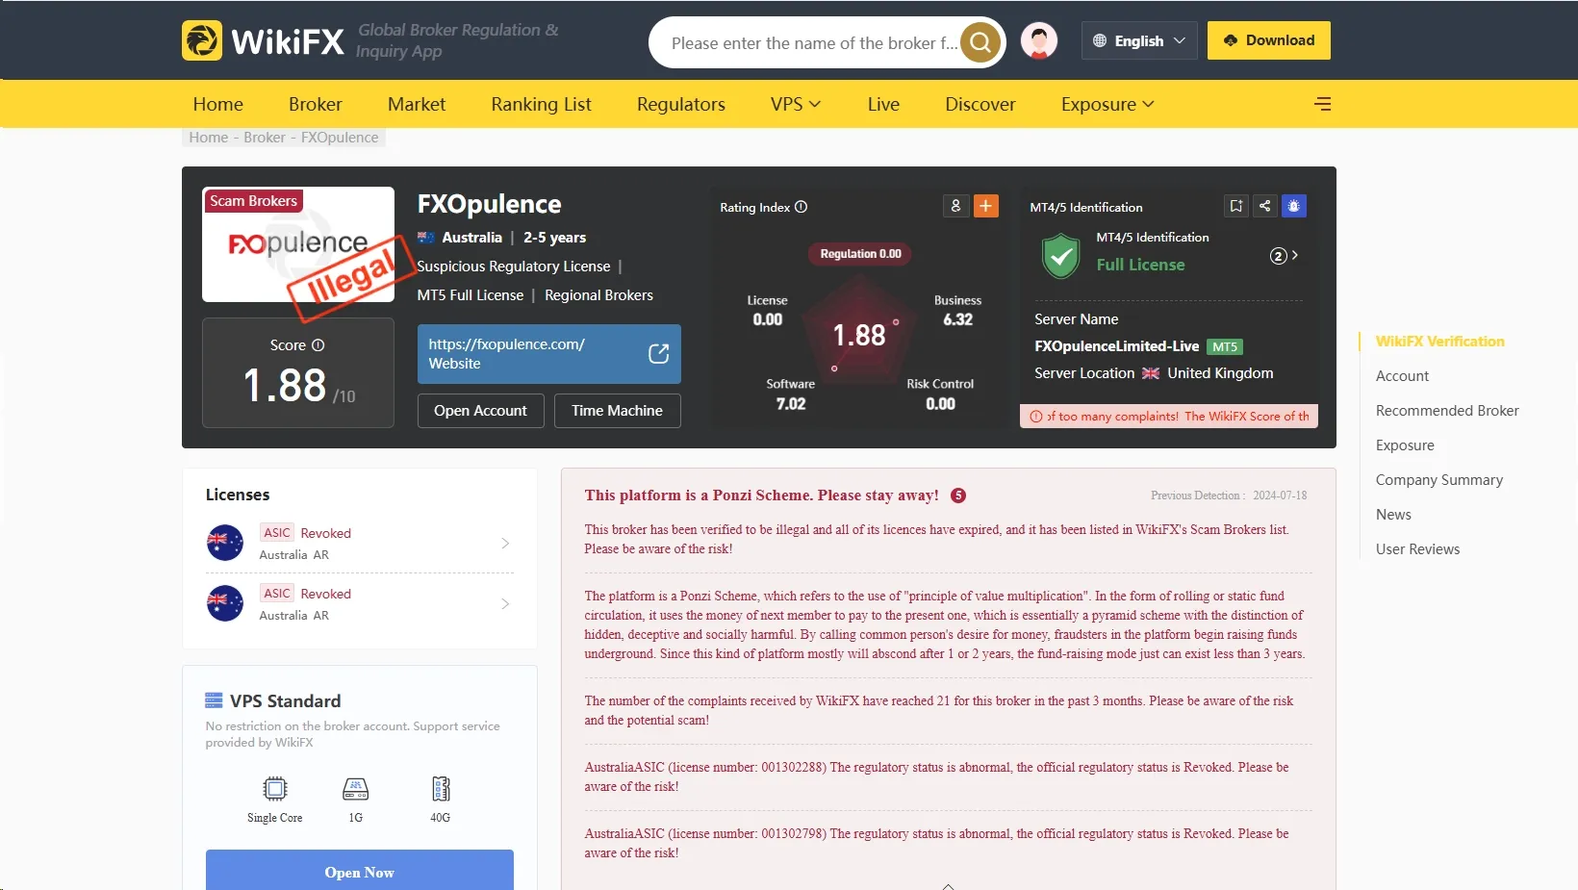Image resolution: width=1578 pixels, height=890 pixels.
Task: Click the Single Core CPU icon
Action: pos(275,789)
